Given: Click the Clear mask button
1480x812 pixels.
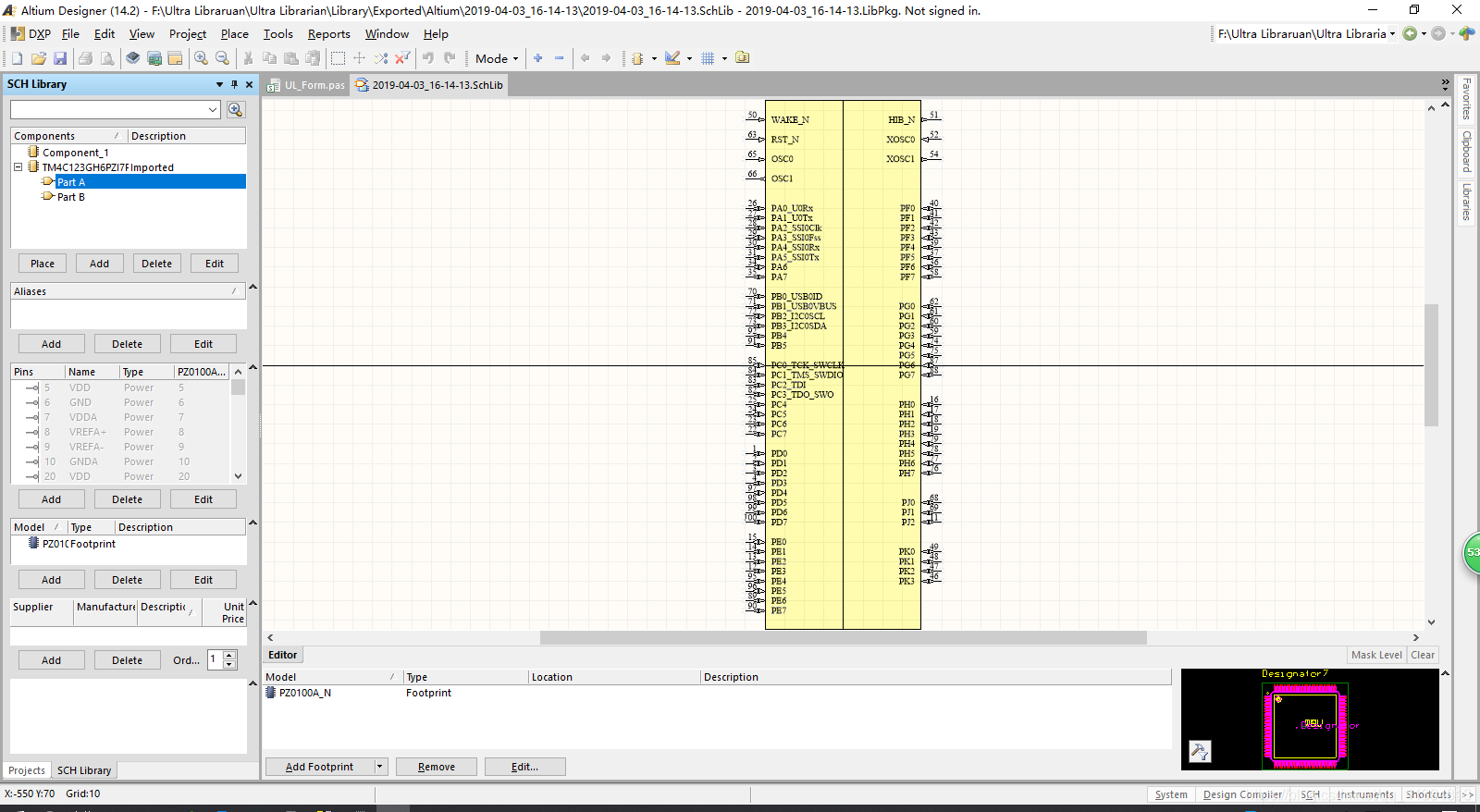Looking at the screenshot, I should tap(1423, 655).
